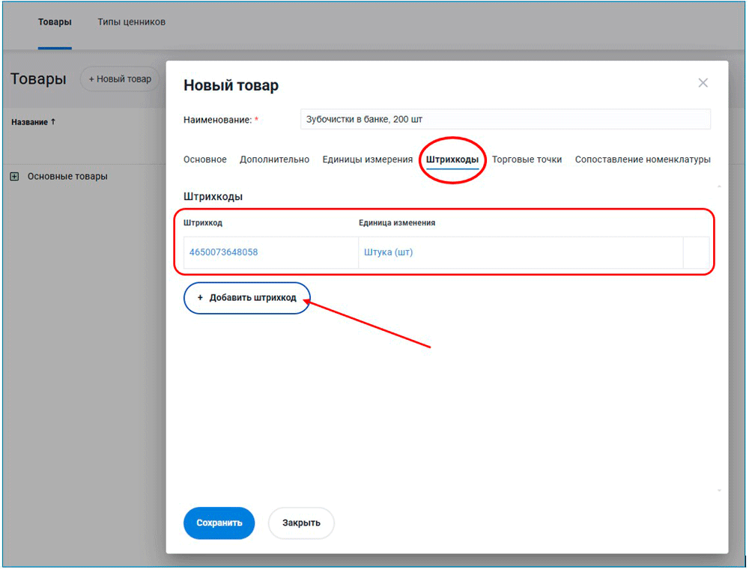Screen dimensions: 749x569
Task: Switch to Сопоставление номенклатуры tab
Action: 642,159
